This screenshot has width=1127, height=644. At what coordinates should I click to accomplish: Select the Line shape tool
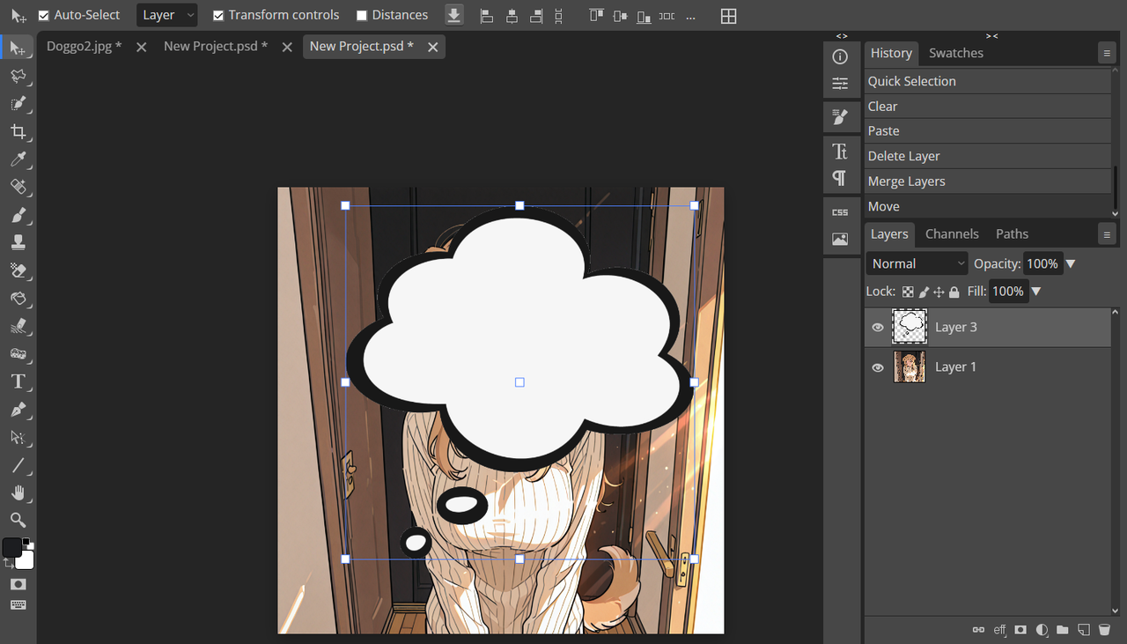coord(18,464)
